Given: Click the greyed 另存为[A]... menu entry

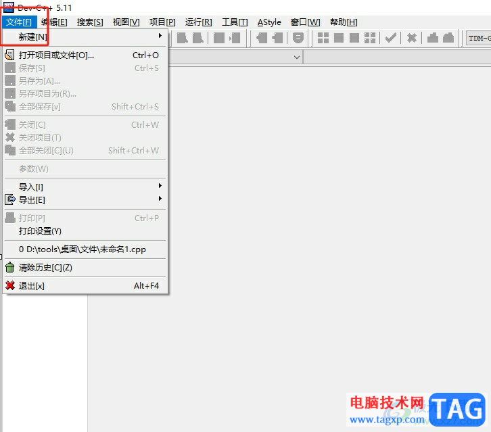Looking at the screenshot, I should point(85,81).
